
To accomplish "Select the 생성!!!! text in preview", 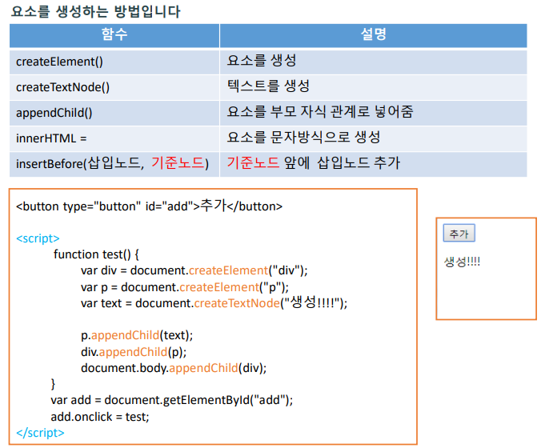I will coord(462,262).
